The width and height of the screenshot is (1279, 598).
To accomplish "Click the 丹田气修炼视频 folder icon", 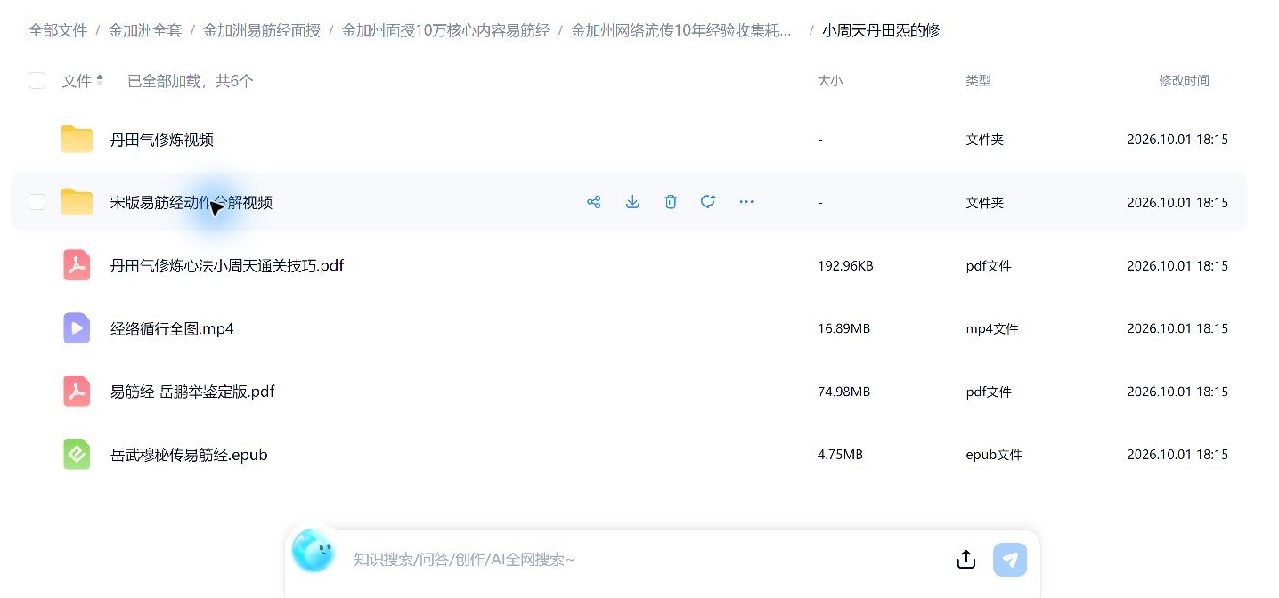I will coord(77,140).
